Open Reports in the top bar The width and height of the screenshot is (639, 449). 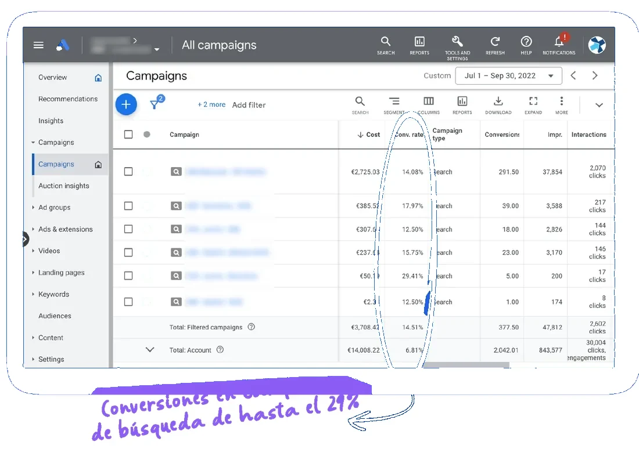(x=419, y=45)
